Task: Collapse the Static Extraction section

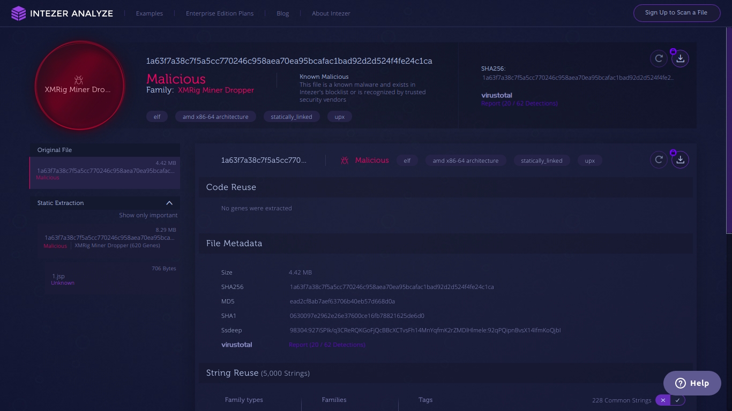Action: pyautogui.click(x=169, y=203)
